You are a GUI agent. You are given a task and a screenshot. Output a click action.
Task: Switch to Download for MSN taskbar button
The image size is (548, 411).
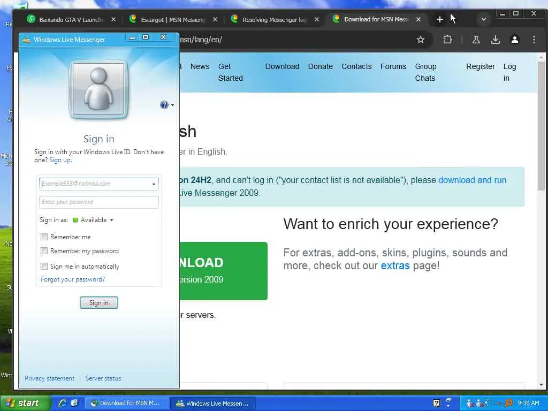tap(127, 403)
